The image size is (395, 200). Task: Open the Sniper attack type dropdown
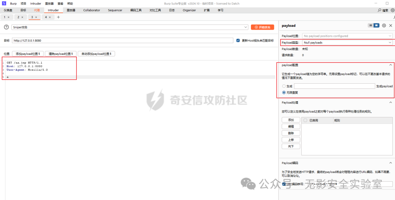[130, 27]
